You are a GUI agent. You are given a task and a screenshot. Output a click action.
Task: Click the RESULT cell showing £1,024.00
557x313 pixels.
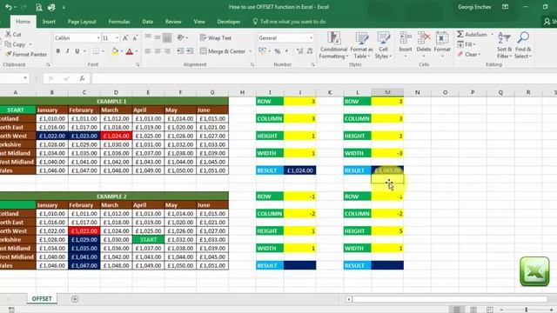pyautogui.click(x=299, y=170)
